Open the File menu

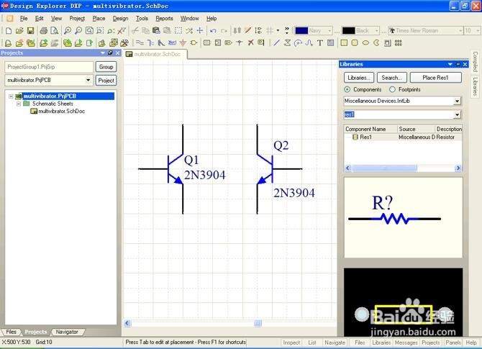coord(24,19)
